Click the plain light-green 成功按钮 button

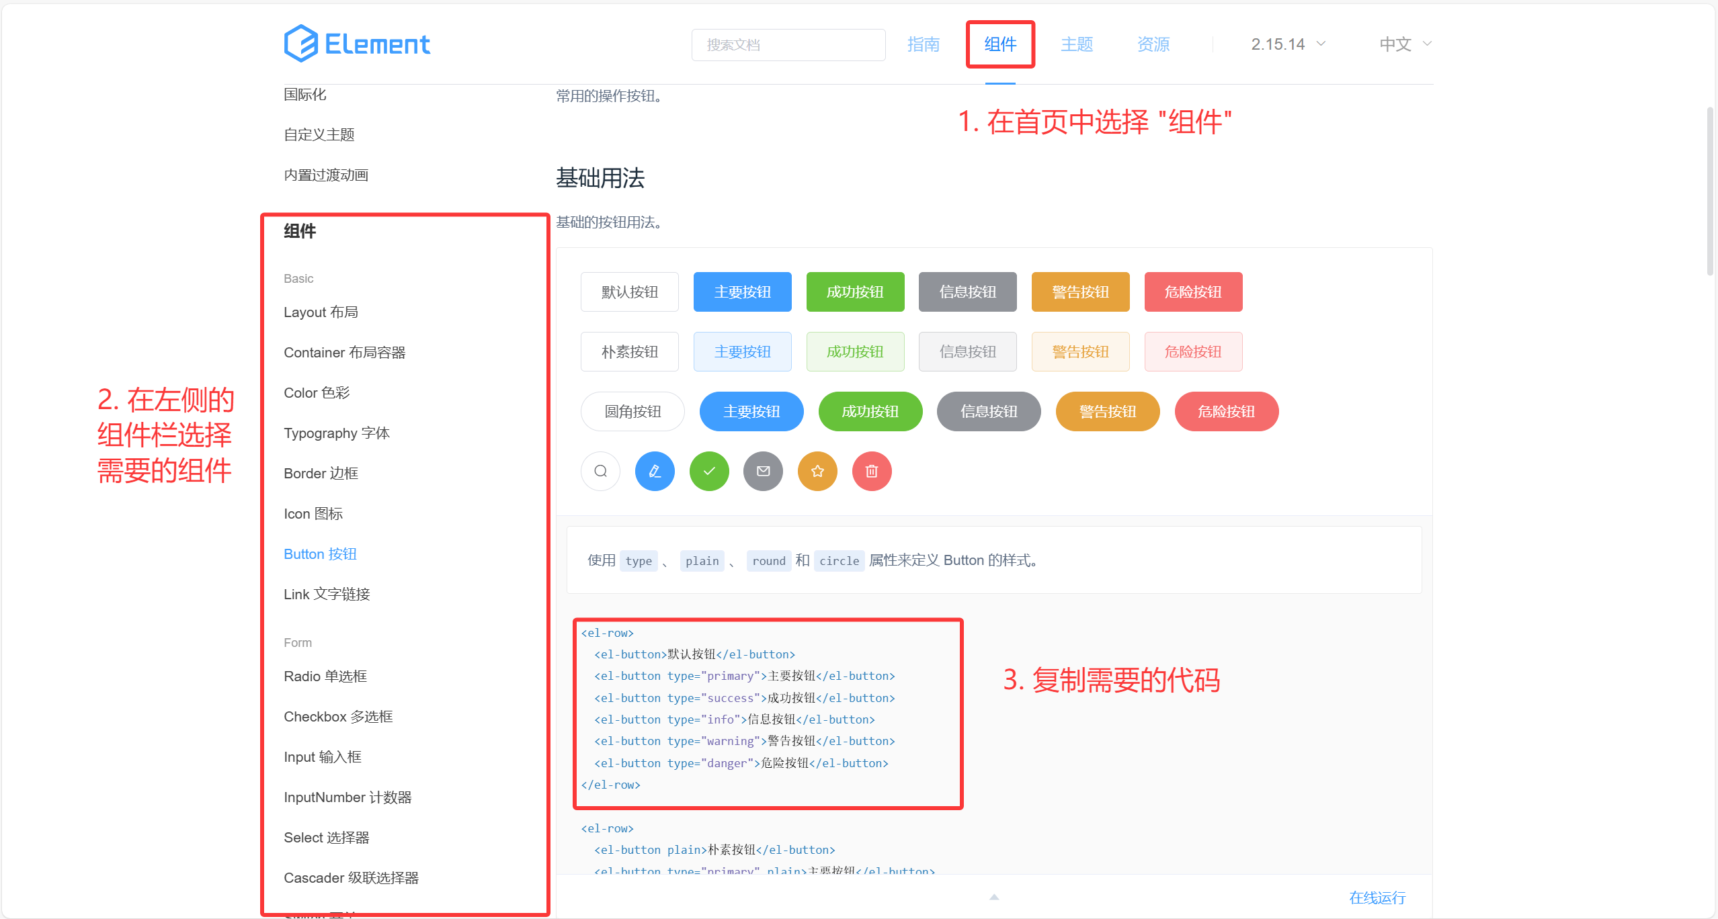coord(855,351)
